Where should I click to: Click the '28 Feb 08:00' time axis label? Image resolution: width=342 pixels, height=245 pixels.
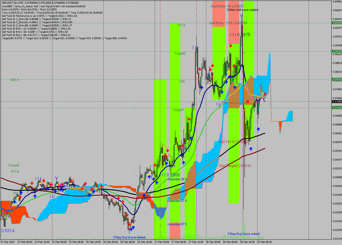tap(230, 242)
